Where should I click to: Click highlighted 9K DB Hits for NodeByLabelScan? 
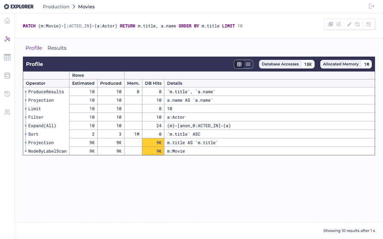click(153, 151)
